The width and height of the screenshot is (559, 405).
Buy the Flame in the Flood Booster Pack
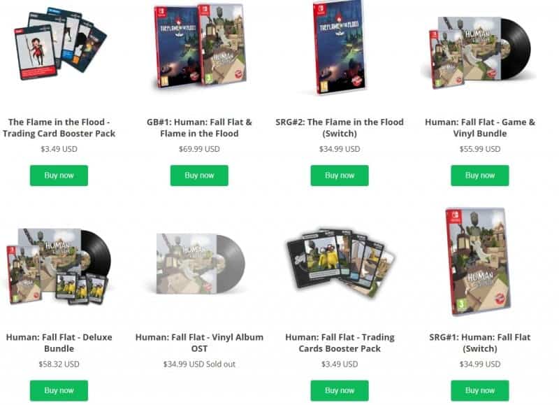pos(59,175)
